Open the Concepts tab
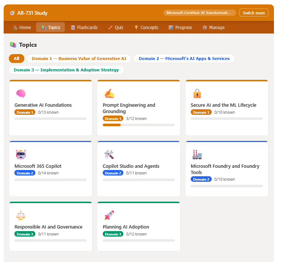 pyautogui.click(x=146, y=28)
